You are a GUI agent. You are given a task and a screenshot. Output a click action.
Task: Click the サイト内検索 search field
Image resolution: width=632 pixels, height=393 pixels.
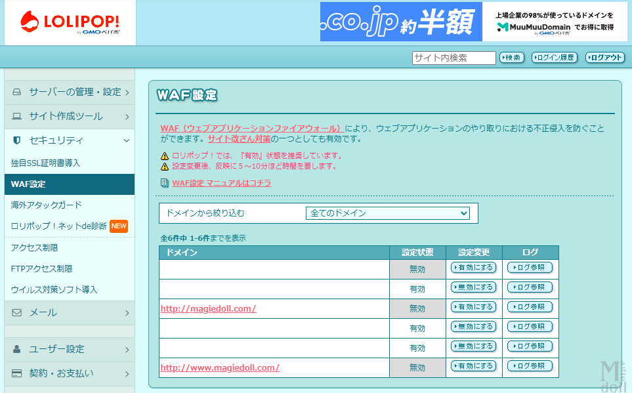pyautogui.click(x=453, y=58)
